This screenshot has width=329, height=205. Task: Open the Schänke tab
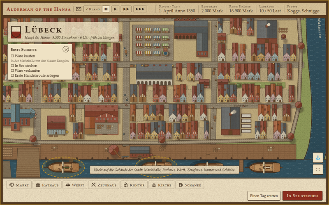point(190,185)
